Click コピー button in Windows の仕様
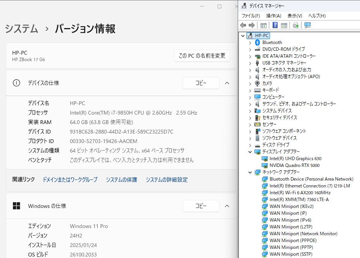Image resolution: width=360 pixels, height=258 pixels. (x=201, y=206)
